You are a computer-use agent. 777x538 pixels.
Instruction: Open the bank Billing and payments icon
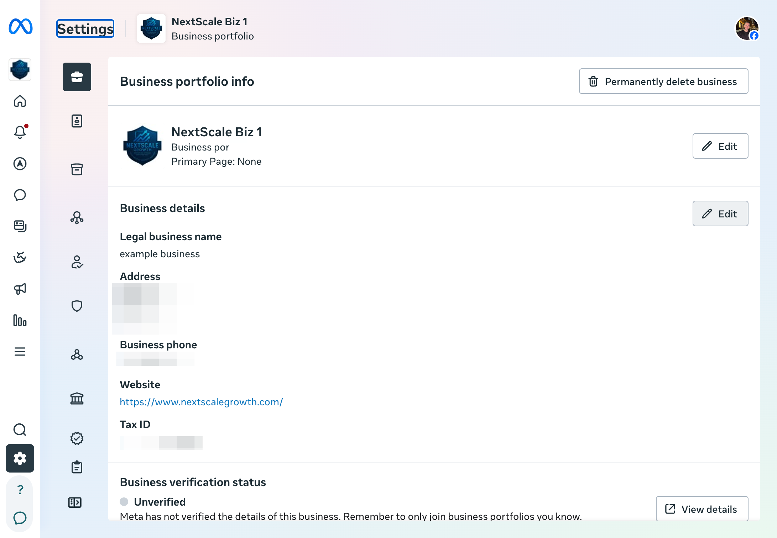click(77, 399)
